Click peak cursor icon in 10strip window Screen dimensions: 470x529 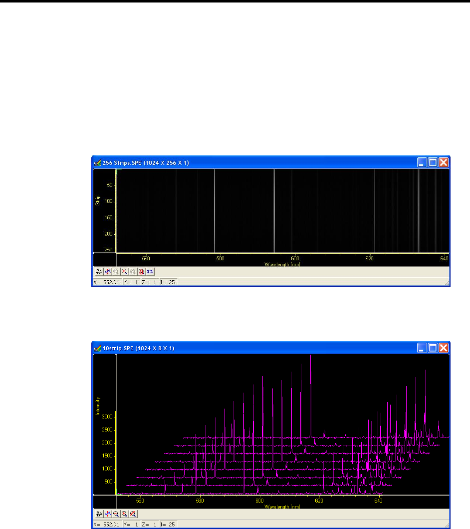click(108, 514)
